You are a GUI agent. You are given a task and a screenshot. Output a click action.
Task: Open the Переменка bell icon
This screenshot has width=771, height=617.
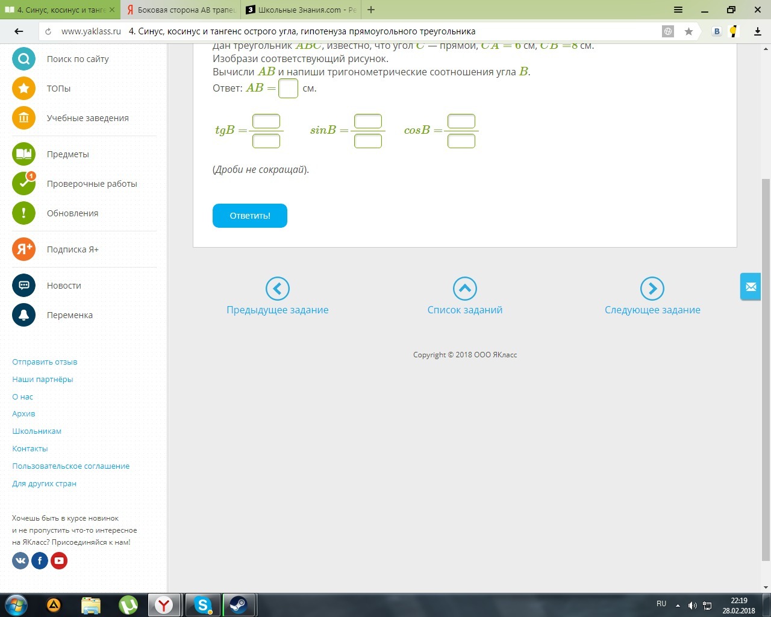23,315
